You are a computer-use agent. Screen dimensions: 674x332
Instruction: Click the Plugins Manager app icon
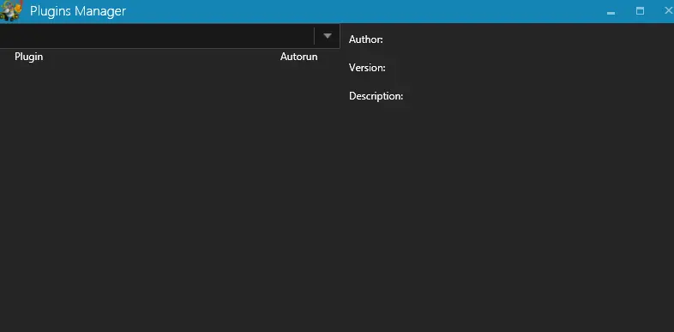pyautogui.click(x=11, y=11)
